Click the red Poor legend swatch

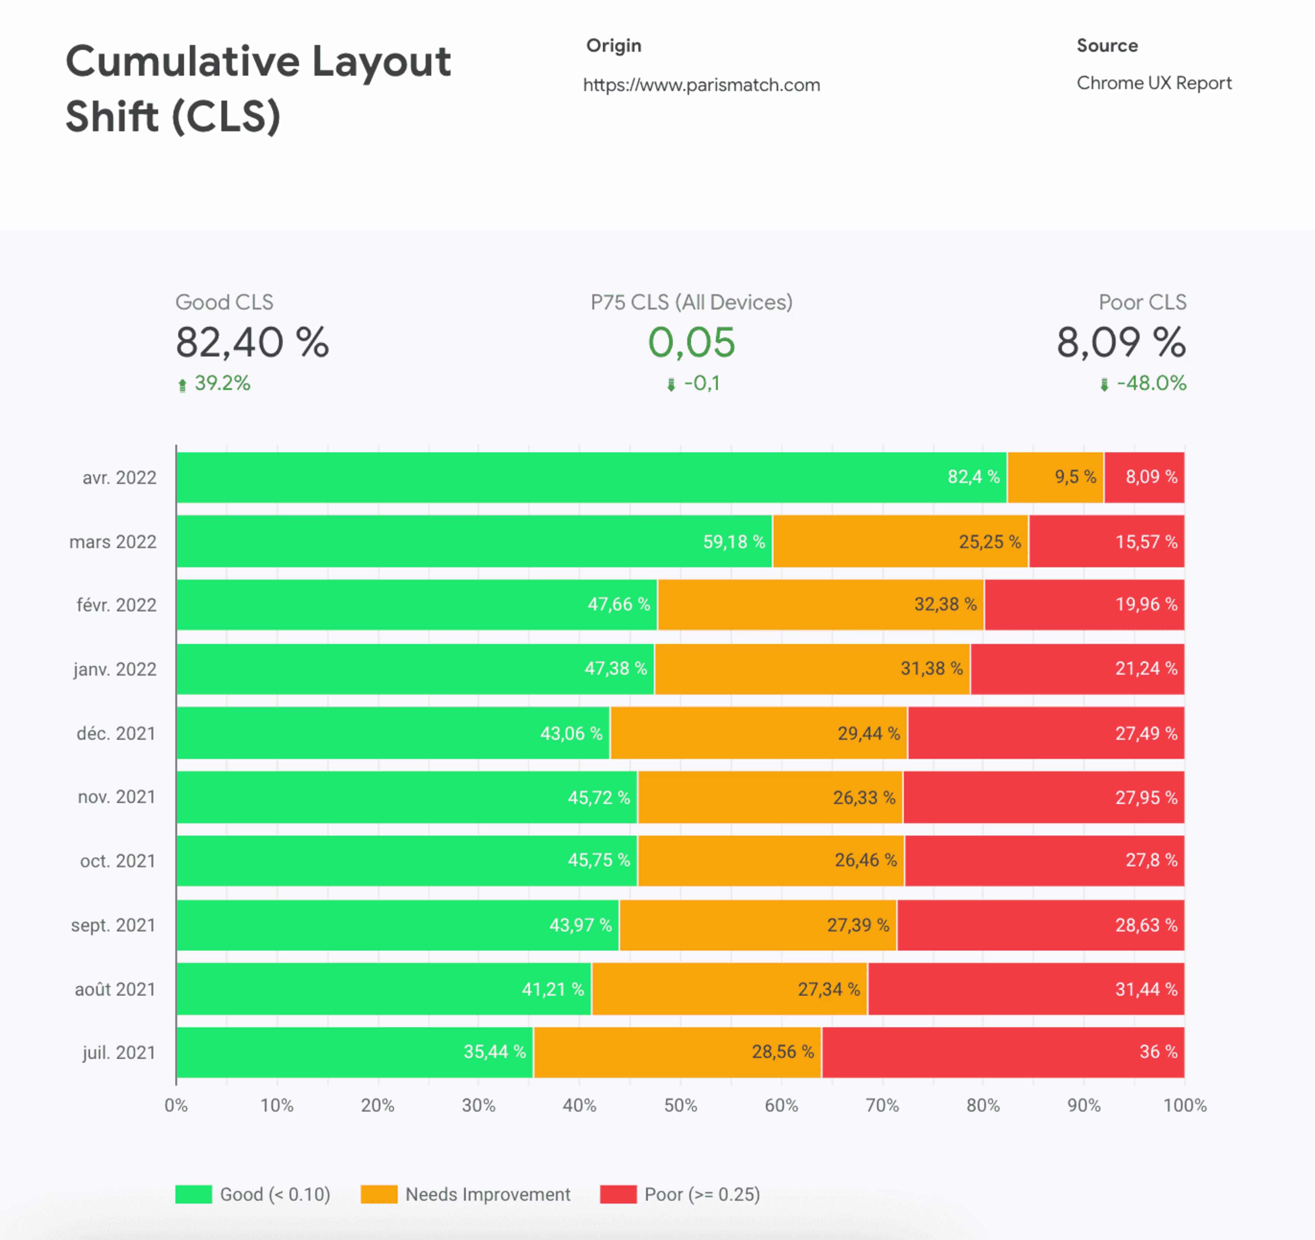coord(618,1194)
